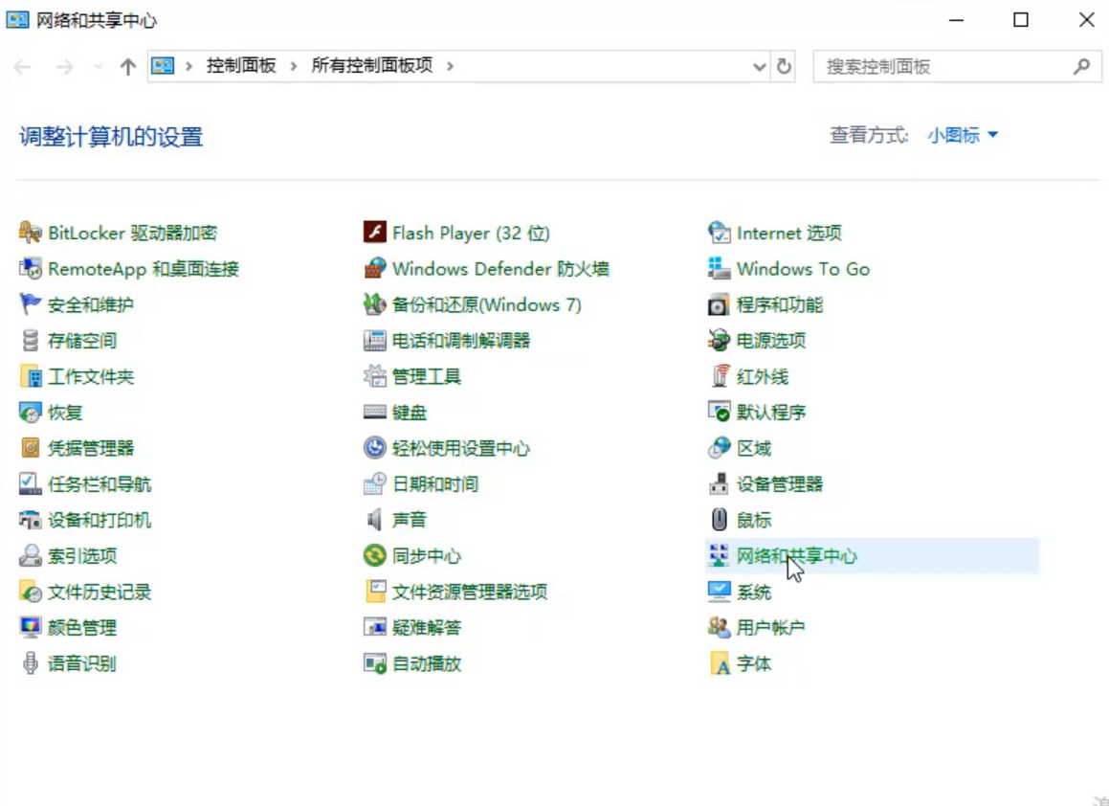Open the 凭据管理器 icon
1109x806 pixels.
[31, 448]
